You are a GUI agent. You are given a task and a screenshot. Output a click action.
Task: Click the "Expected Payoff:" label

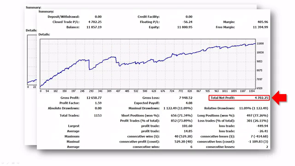click(147, 103)
